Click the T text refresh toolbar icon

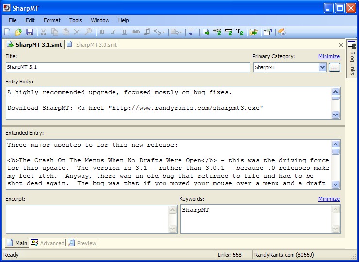tap(240, 32)
